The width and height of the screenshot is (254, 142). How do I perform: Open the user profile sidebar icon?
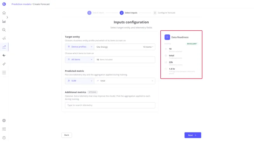point(4,138)
